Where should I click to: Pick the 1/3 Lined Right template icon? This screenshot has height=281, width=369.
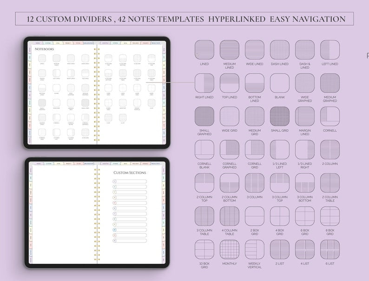click(305, 150)
